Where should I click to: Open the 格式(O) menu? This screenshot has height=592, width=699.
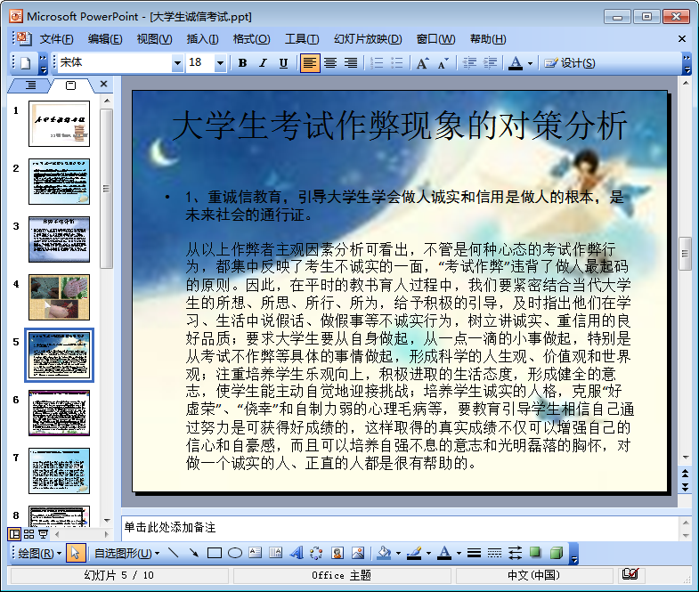coord(251,39)
